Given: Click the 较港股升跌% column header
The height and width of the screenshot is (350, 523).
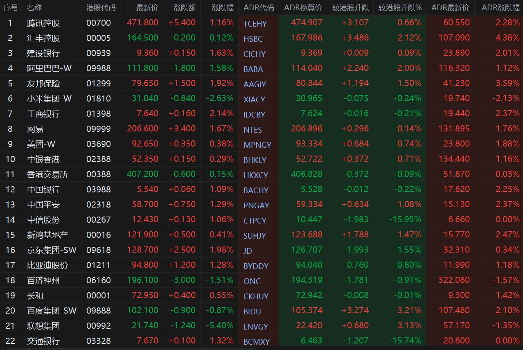Looking at the screenshot, I should coord(400,7).
